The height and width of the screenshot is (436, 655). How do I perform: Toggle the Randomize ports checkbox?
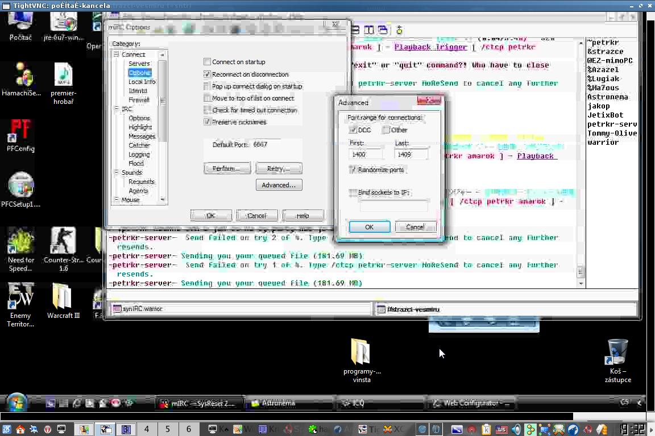(353, 170)
